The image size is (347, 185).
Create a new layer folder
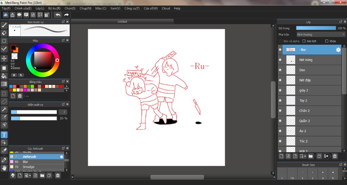310,156
